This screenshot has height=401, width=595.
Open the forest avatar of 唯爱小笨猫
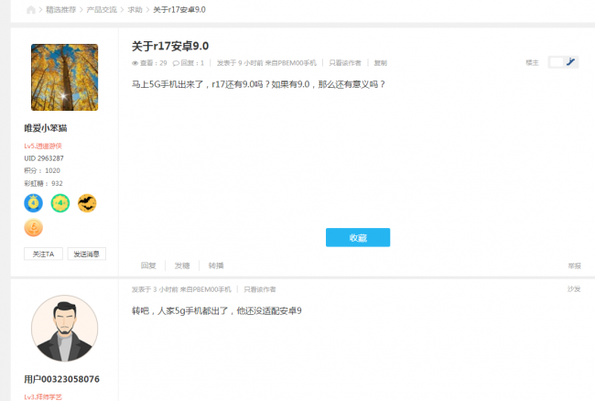click(64, 78)
